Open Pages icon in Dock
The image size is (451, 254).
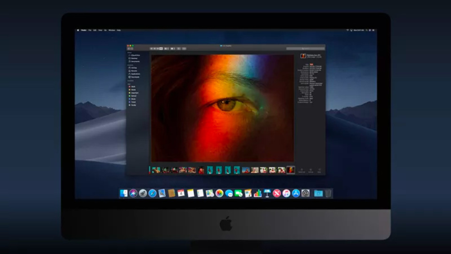(x=248, y=193)
